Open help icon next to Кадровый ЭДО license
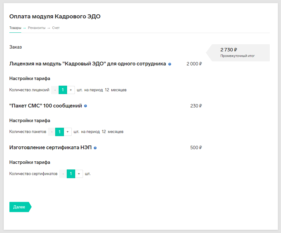 tap(170, 64)
